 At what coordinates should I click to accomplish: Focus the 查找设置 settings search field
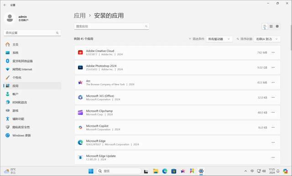click(x=32, y=33)
